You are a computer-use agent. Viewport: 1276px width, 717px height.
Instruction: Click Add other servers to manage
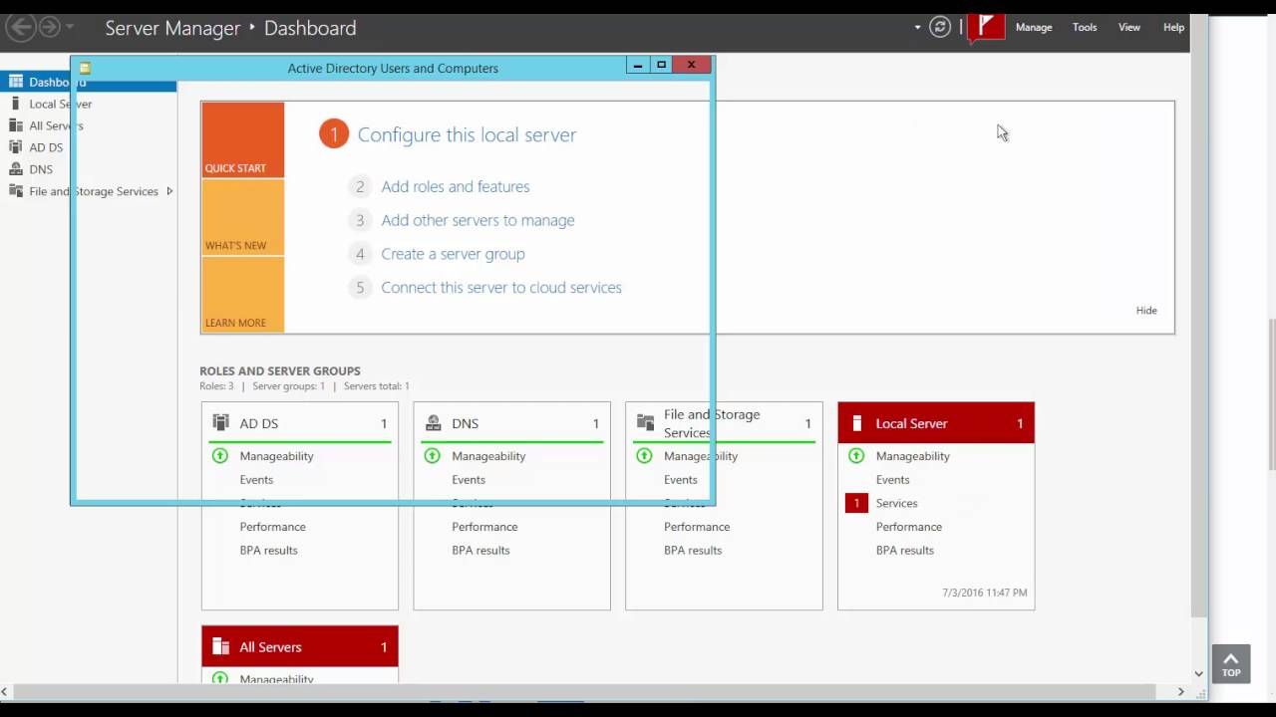coord(478,220)
